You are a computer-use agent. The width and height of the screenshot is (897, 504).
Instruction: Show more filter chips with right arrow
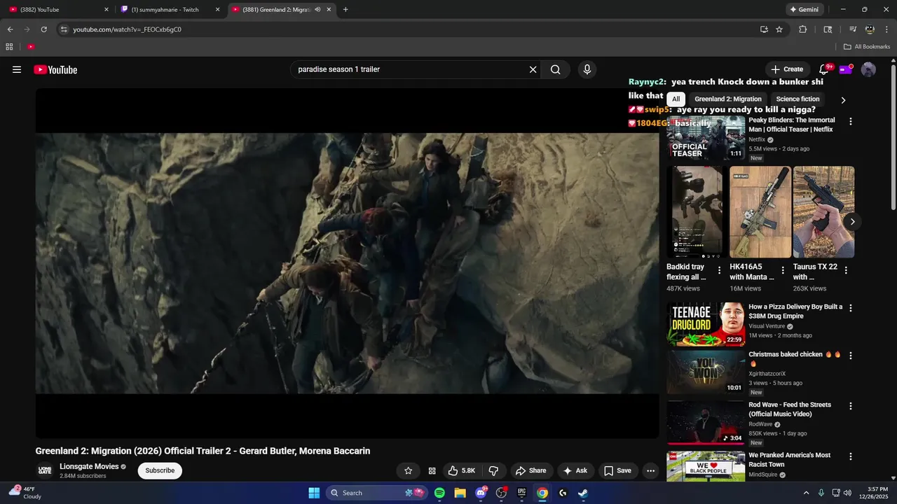pos(843,100)
